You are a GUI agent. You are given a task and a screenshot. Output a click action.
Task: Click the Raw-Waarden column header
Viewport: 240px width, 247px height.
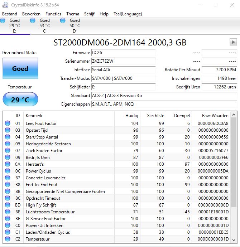pos(211,116)
